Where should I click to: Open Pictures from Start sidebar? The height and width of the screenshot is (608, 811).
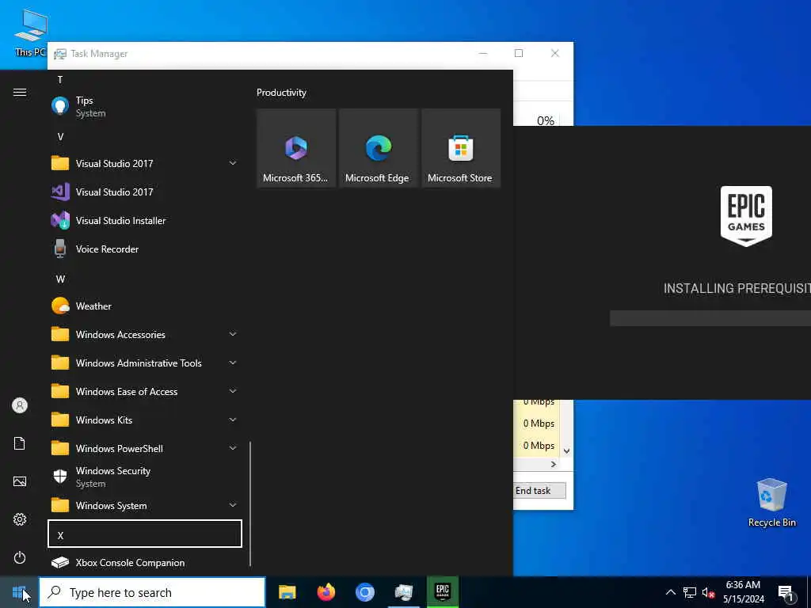(x=20, y=481)
